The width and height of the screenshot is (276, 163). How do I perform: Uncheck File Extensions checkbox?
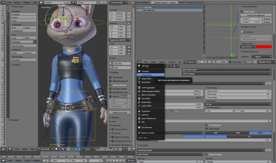tap(207, 125)
